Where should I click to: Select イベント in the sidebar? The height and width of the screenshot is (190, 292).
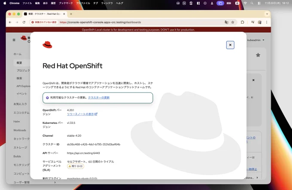click(21, 94)
